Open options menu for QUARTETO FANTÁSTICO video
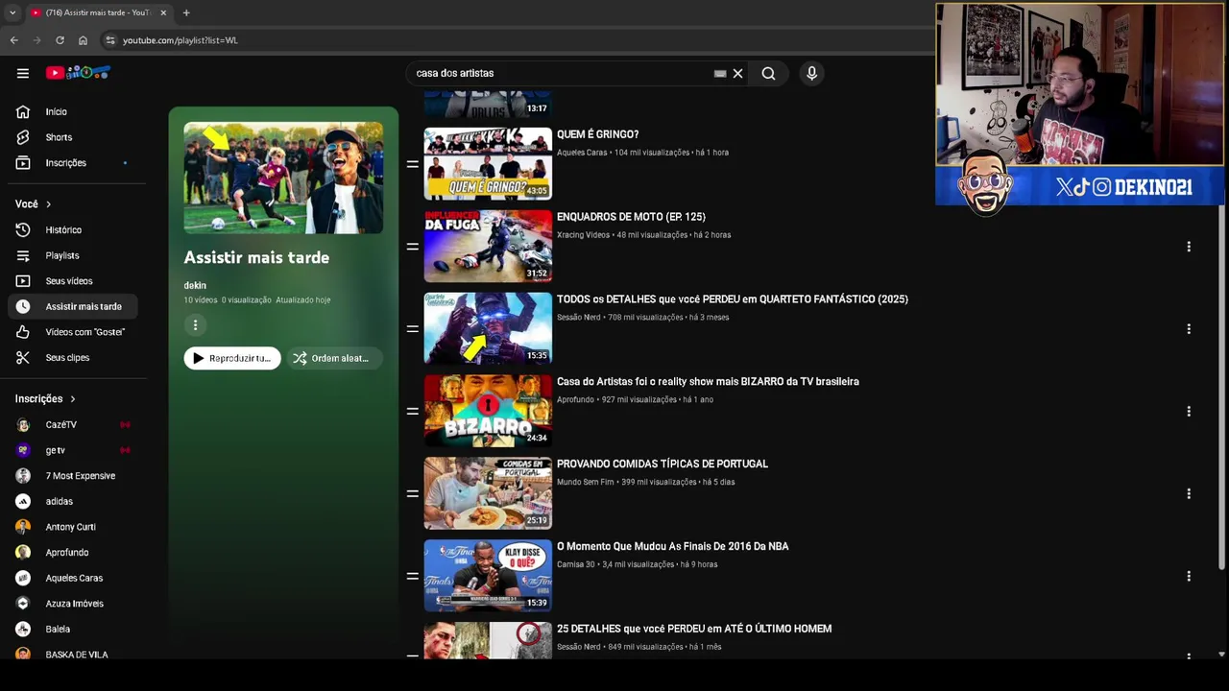 coord(1189,329)
